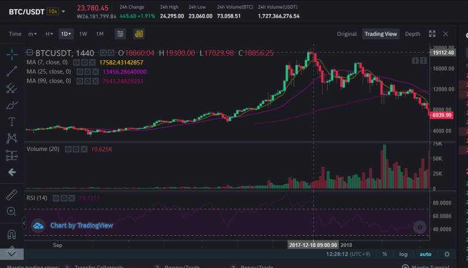Remove the MA 99 indicator
468x268 pixels.
95,81
